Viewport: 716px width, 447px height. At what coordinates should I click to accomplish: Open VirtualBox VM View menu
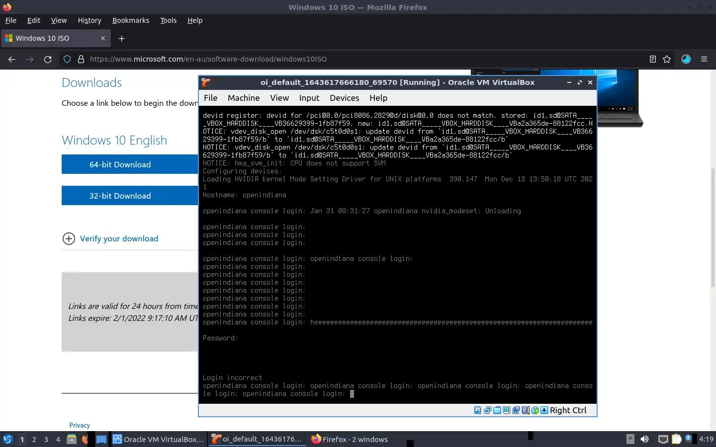coord(279,98)
